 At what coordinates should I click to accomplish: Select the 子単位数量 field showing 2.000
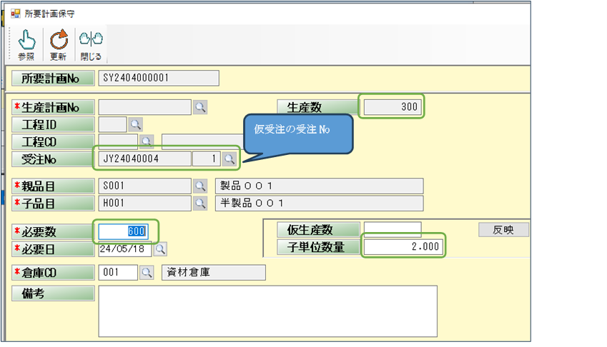pos(403,247)
